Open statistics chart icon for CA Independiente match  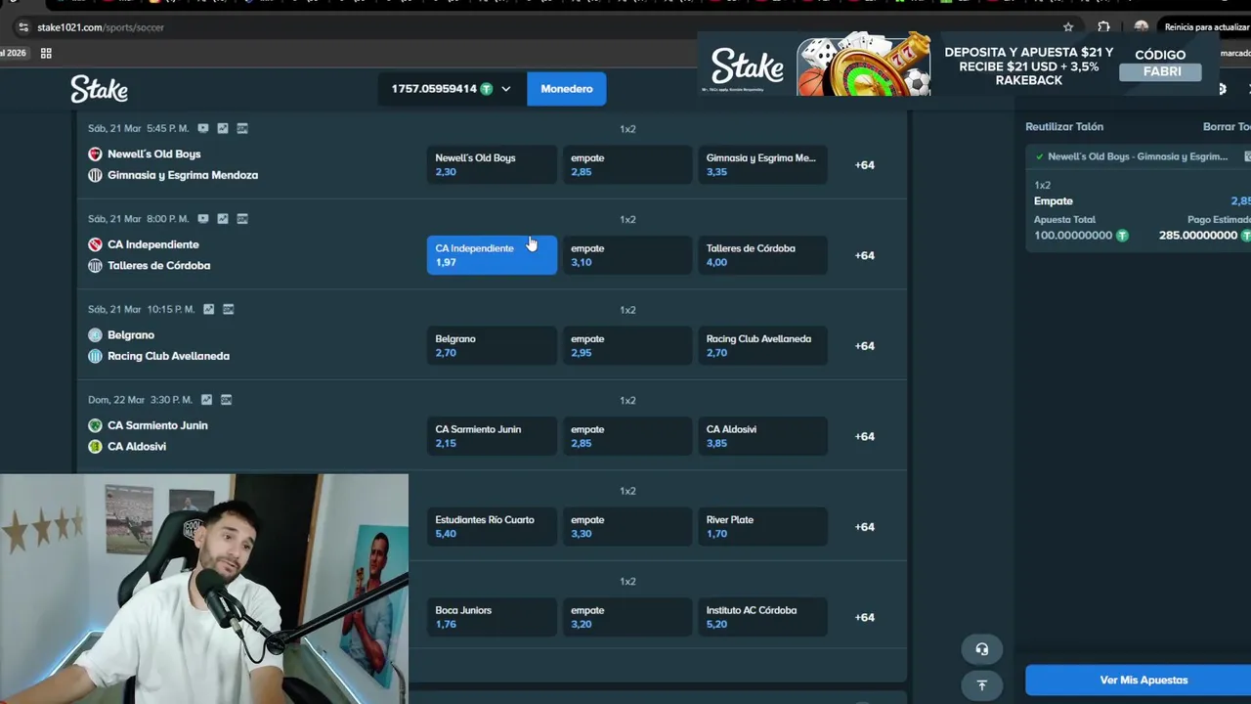223,219
